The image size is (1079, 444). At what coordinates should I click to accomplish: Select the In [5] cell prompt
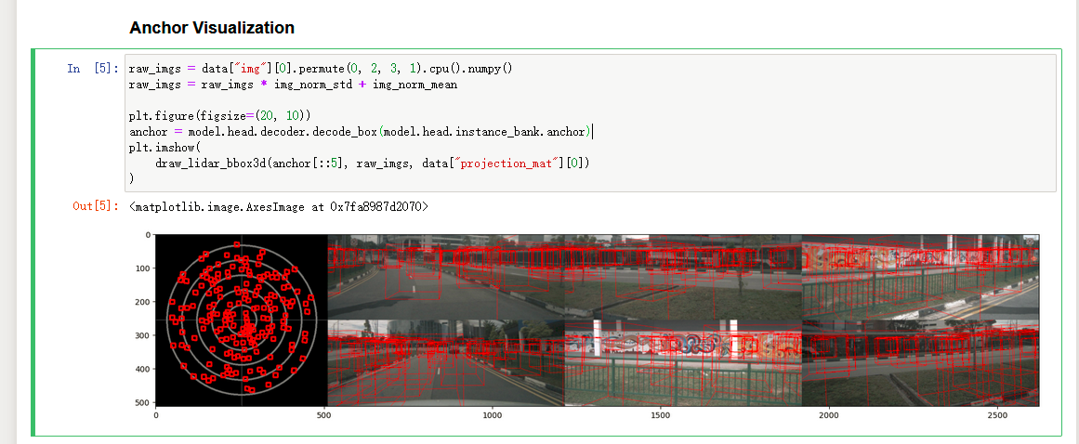pyautogui.click(x=93, y=69)
